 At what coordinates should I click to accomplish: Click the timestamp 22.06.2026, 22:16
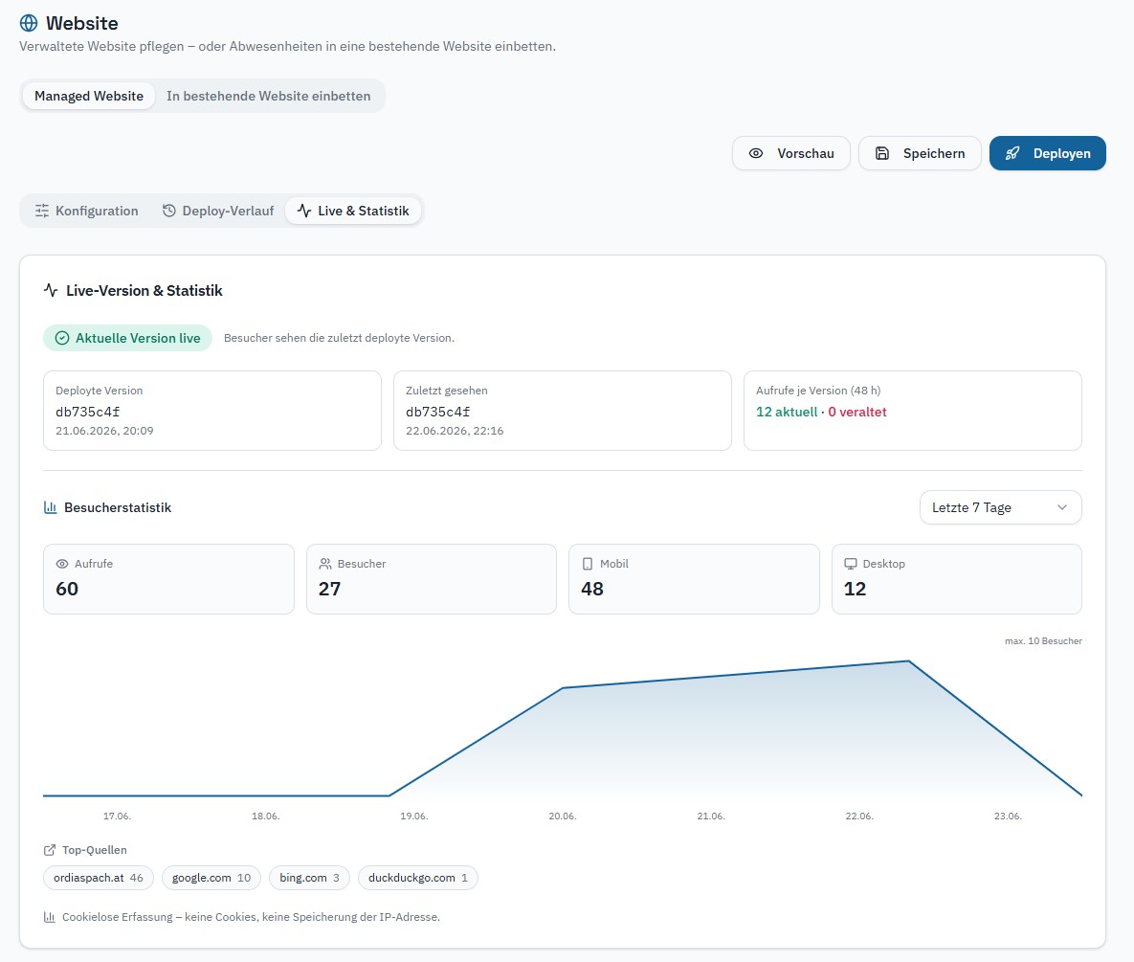455,431
